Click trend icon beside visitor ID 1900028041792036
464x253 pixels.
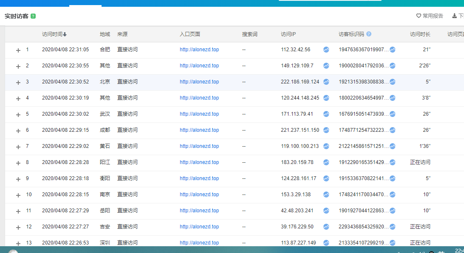coord(392,66)
